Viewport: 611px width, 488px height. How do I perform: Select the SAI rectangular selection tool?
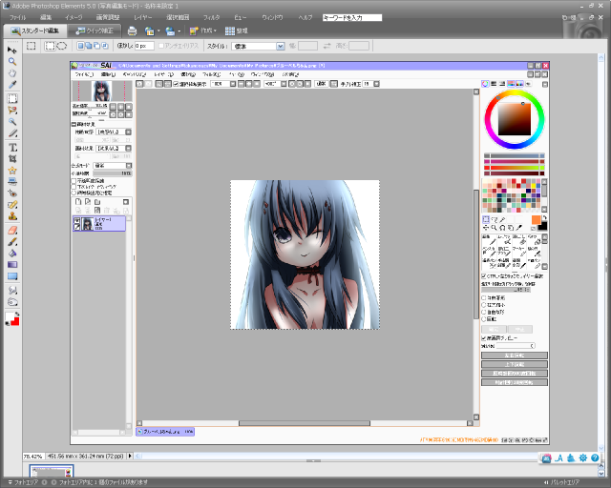(x=486, y=219)
